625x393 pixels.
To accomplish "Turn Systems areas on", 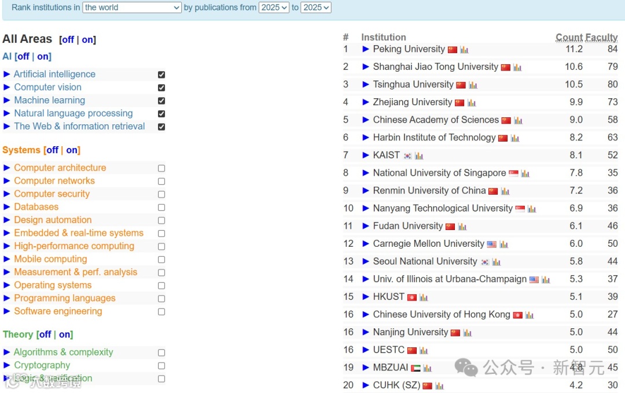I will pyautogui.click(x=72, y=150).
